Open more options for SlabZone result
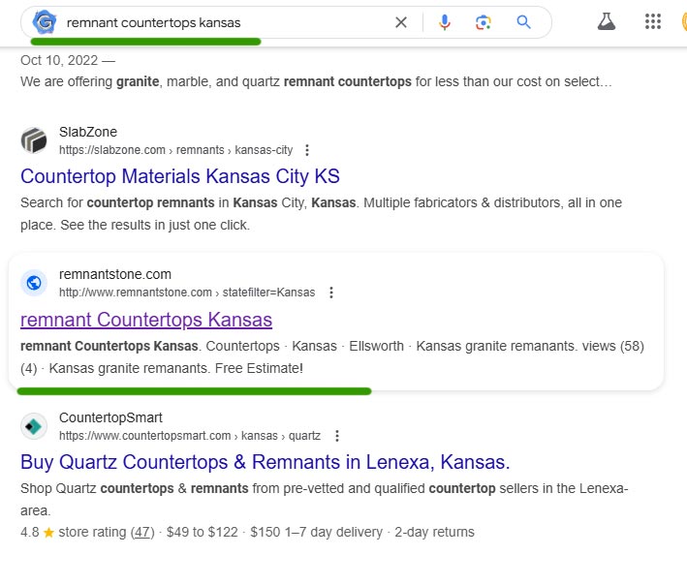This screenshot has height=586, width=687. 307,150
